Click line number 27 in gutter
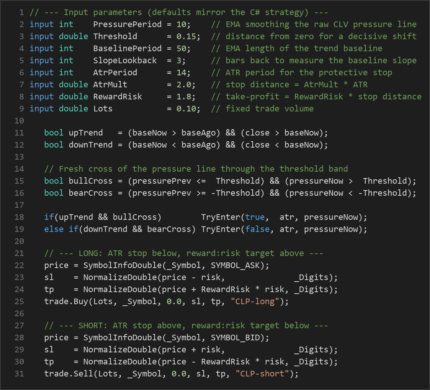430x390 pixels. pos(19,325)
